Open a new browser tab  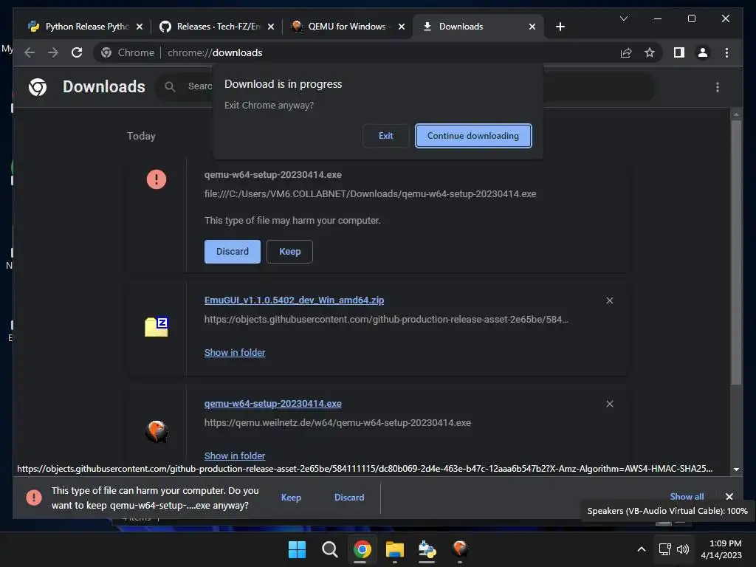pyautogui.click(x=560, y=27)
